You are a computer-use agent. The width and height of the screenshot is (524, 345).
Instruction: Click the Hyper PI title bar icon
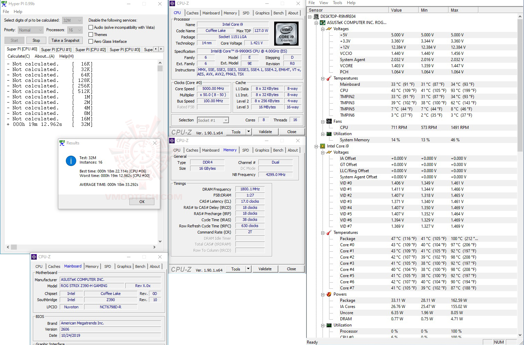point(4,4)
